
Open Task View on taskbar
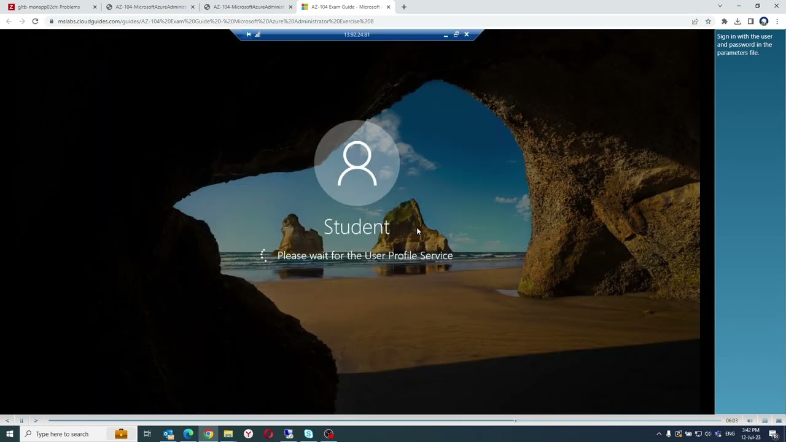click(147, 434)
